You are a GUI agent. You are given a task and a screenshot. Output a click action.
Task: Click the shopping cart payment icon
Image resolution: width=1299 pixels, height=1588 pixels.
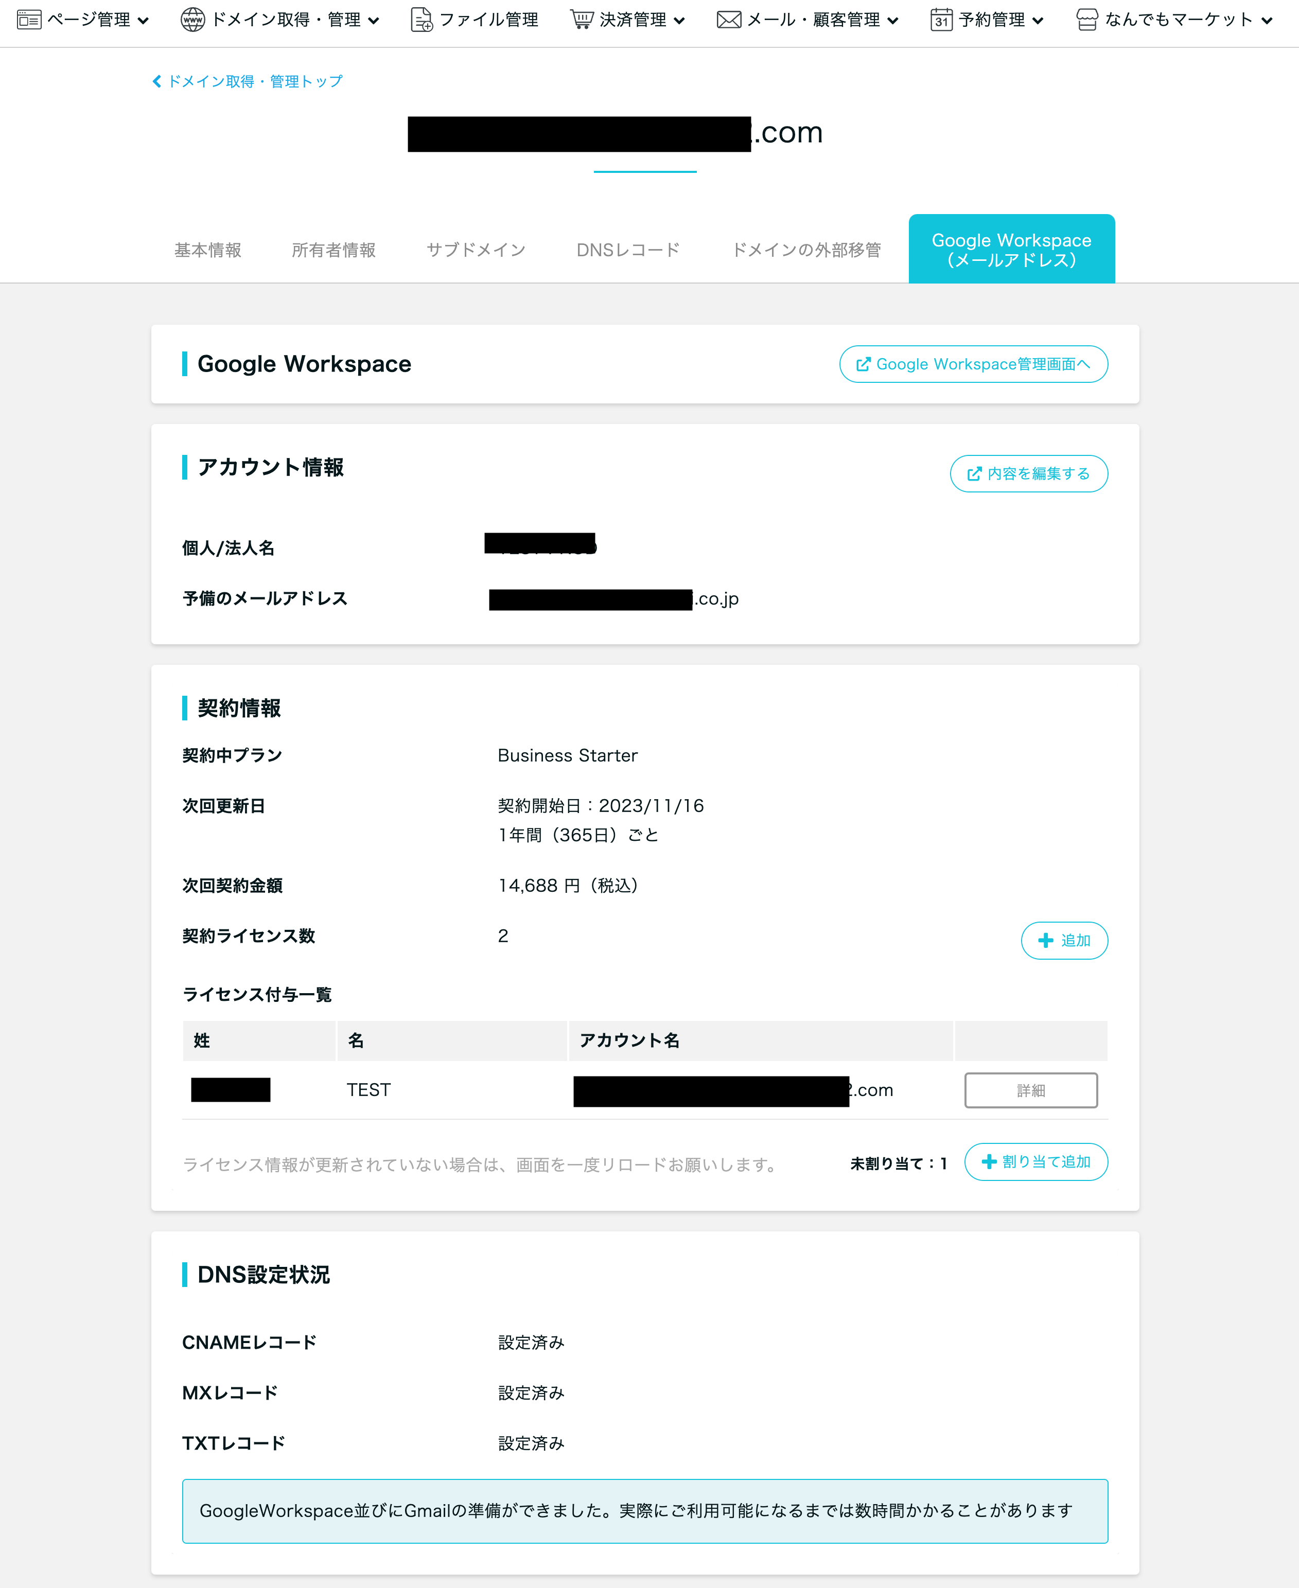tap(582, 20)
